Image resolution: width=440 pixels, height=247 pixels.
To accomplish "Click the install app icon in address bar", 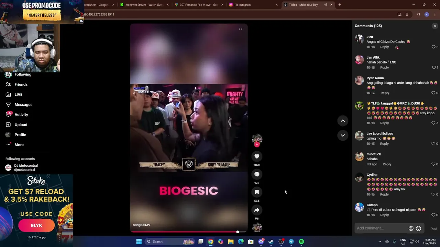I will 399,14.
